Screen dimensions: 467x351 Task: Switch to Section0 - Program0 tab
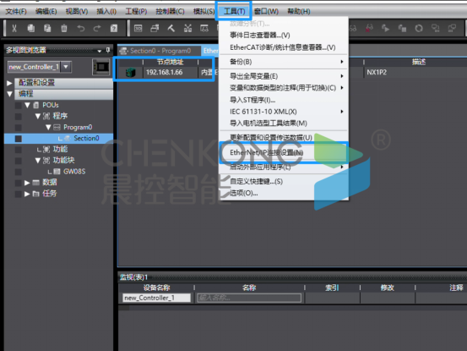[x=160, y=51]
